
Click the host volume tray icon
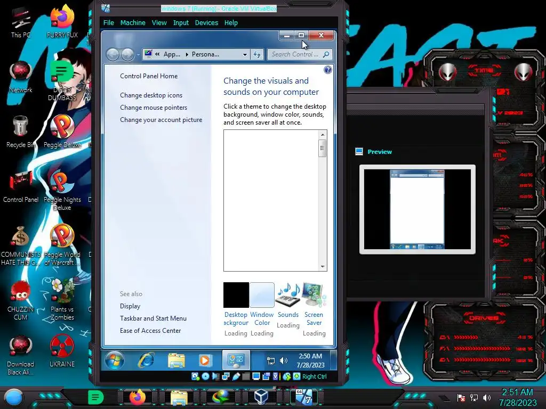point(487,397)
